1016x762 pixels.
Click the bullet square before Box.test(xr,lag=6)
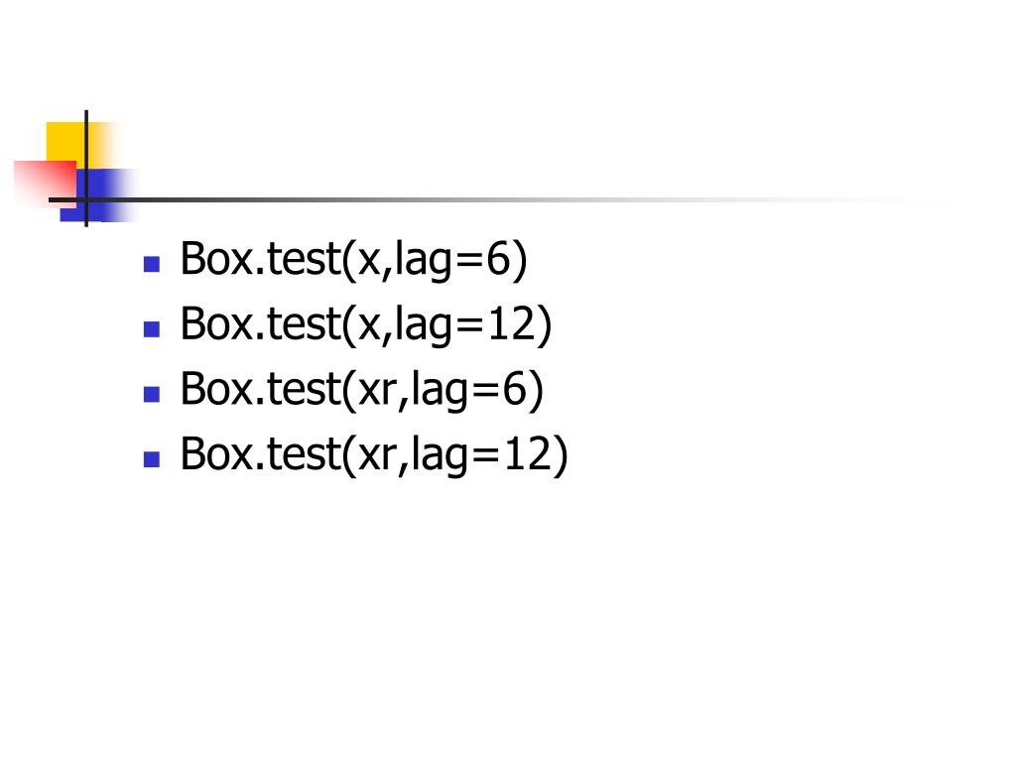click(152, 395)
